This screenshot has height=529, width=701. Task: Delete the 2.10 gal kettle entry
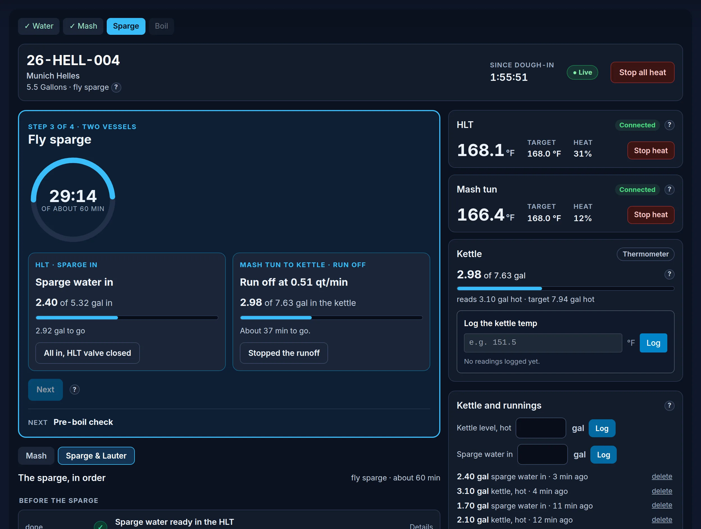(662, 520)
